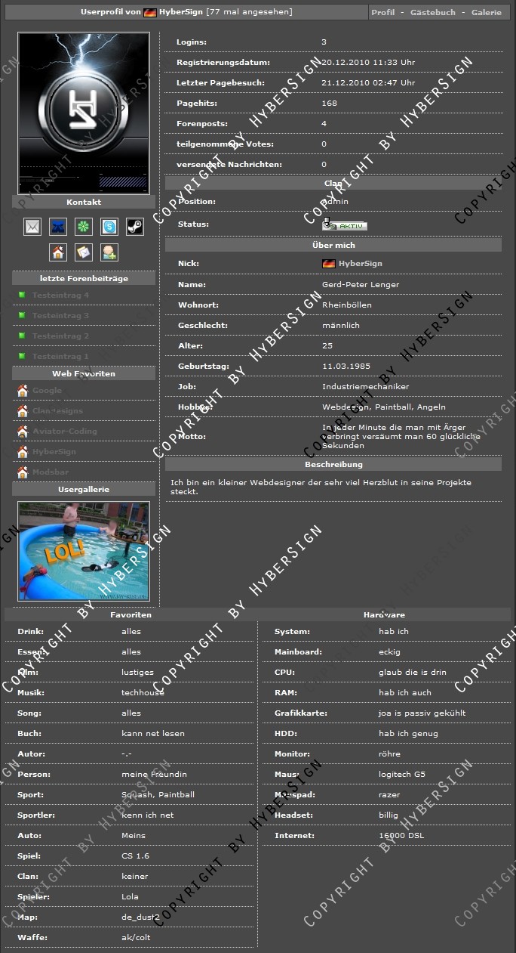Open the Galerie tab
The height and width of the screenshot is (953, 516).
487,13
